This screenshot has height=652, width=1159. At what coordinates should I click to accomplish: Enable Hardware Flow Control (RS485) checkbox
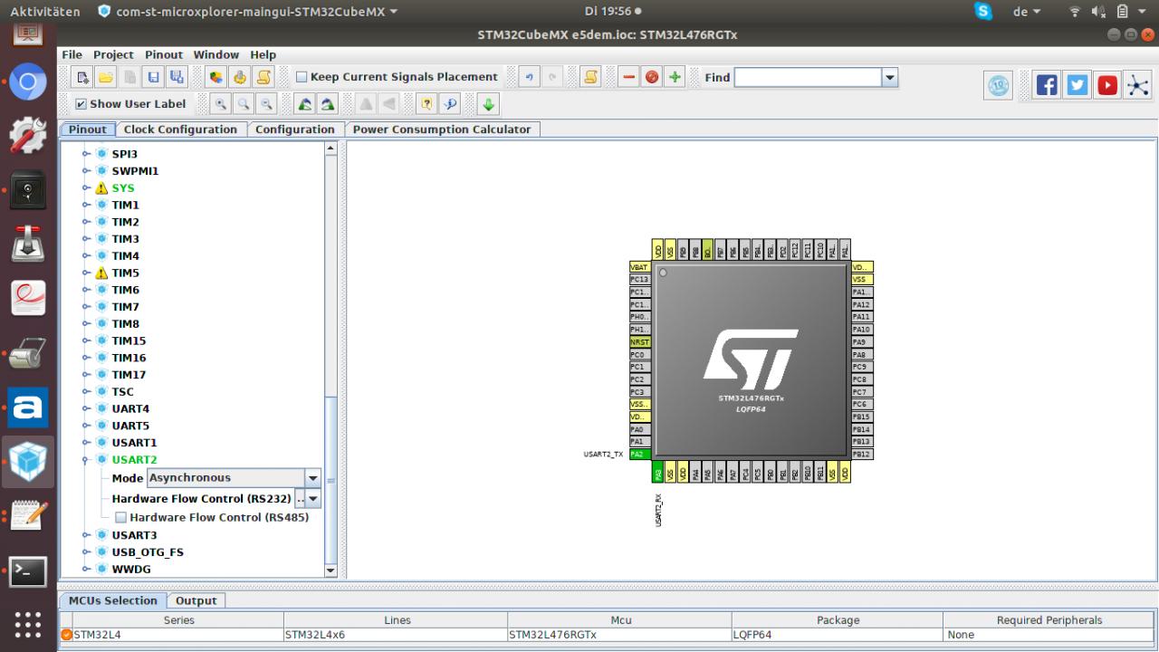pyautogui.click(x=120, y=518)
